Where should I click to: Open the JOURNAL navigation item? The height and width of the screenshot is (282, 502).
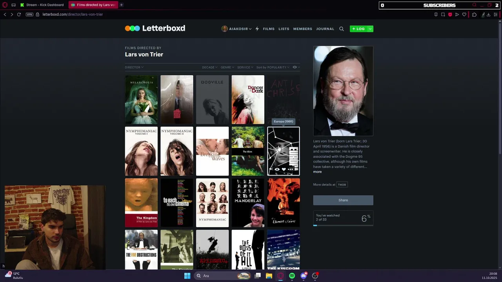325,29
